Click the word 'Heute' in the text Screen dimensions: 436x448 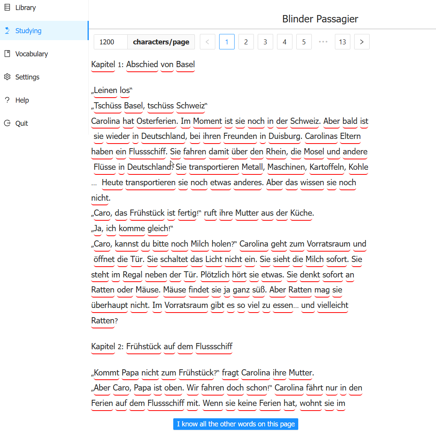[x=112, y=183]
